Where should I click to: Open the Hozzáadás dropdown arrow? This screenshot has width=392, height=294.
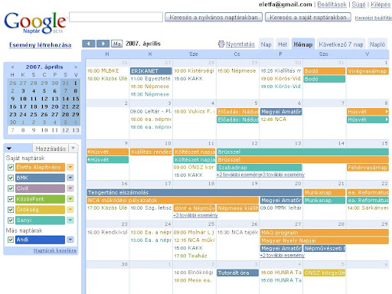point(73,148)
